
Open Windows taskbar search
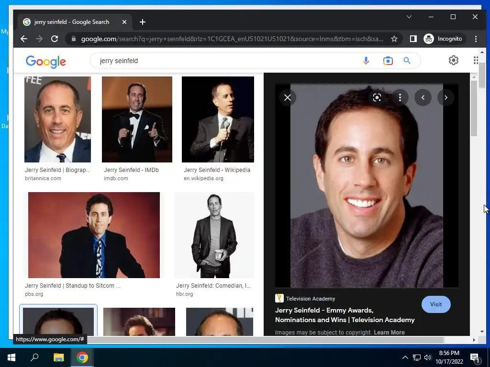(x=34, y=357)
